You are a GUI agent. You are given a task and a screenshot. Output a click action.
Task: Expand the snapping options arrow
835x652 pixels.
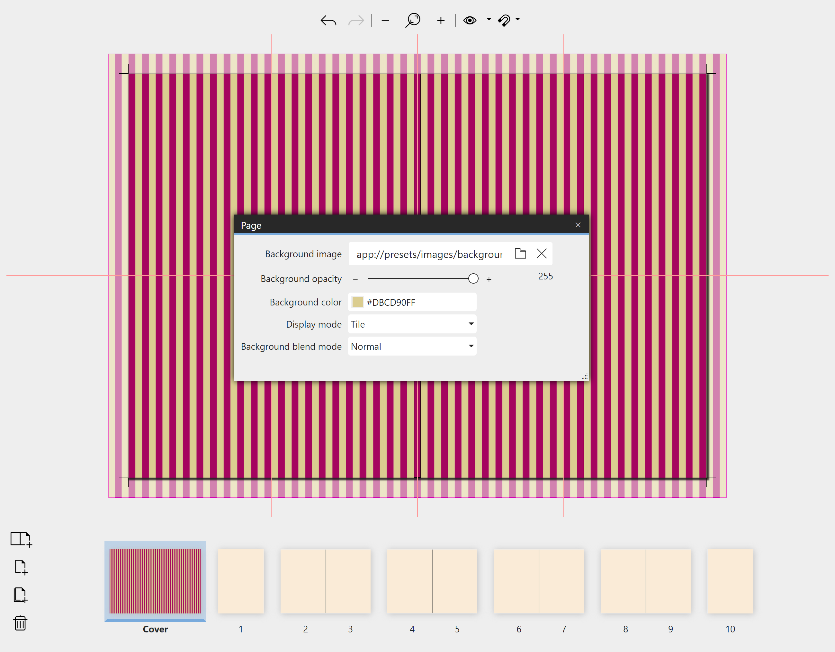pos(518,19)
